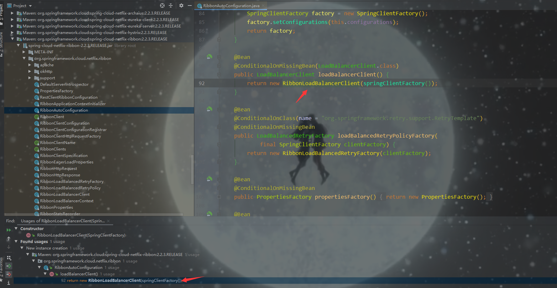Click the method icon of loadBalancerClient() usage node
557x288 pixels.
point(52,274)
